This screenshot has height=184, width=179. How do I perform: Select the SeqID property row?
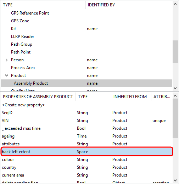[x=86, y=113]
